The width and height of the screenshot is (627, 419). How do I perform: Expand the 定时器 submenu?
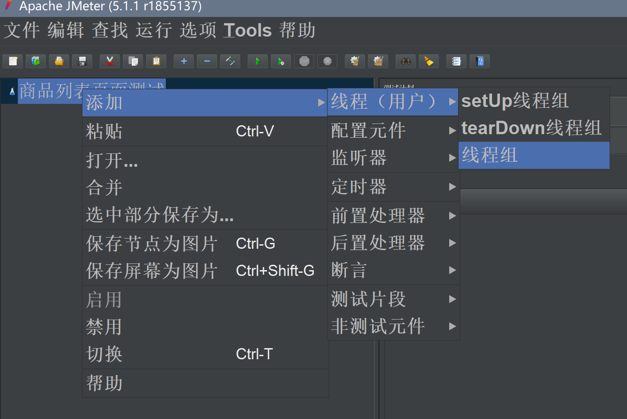[393, 187]
